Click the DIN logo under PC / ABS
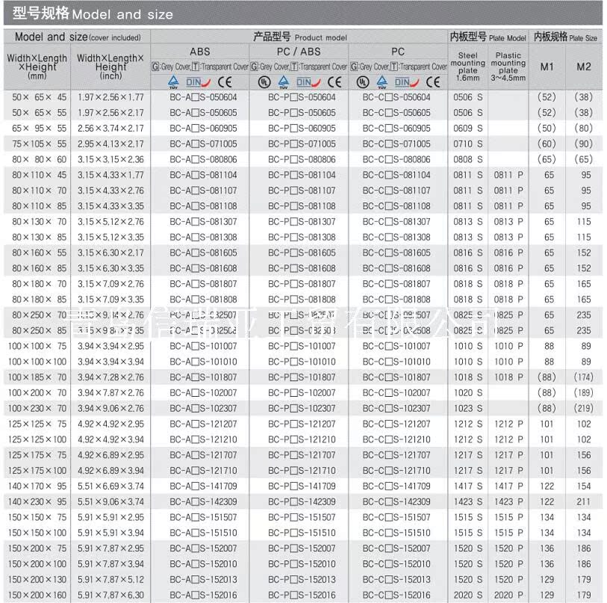 click(308, 82)
